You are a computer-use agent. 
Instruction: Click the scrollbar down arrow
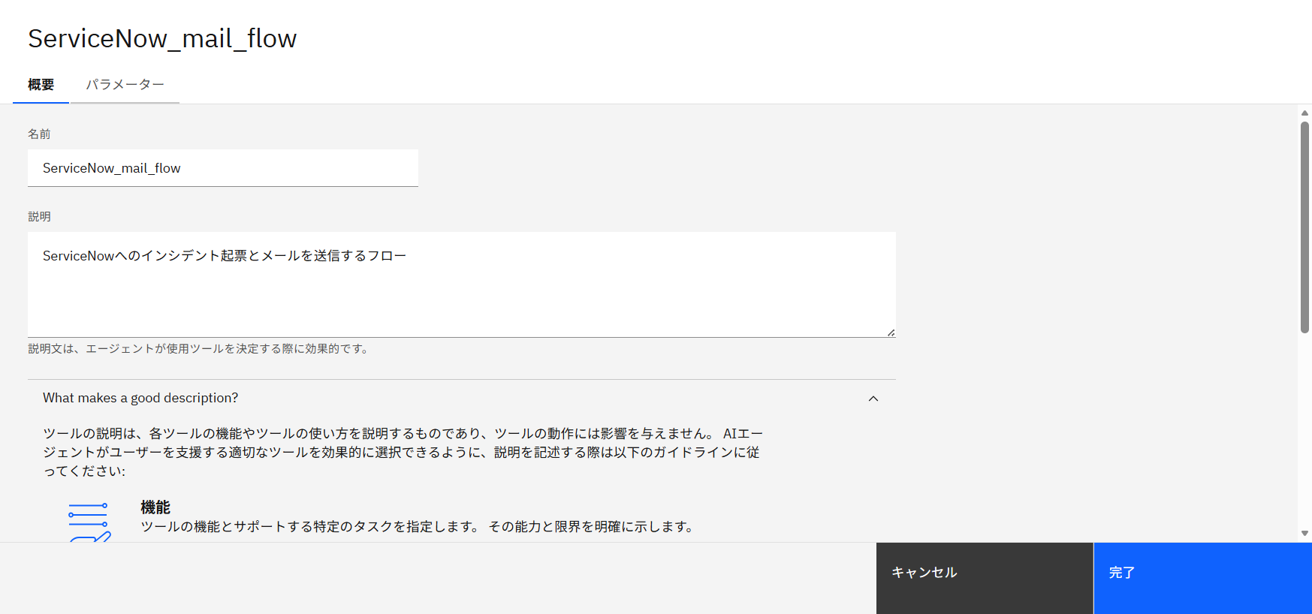click(1304, 533)
